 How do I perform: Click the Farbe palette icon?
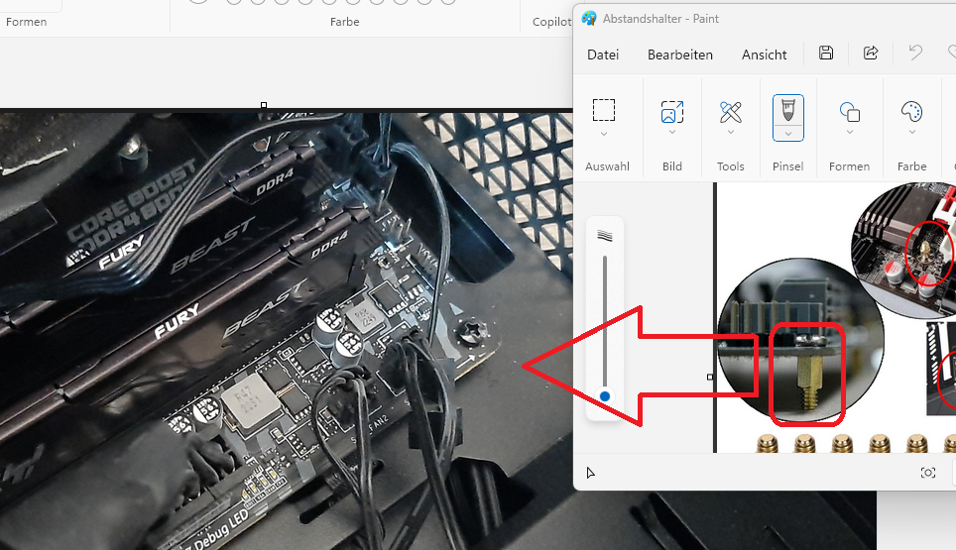[912, 112]
